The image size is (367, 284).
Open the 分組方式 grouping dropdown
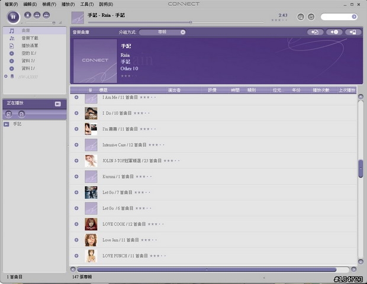point(162,32)
